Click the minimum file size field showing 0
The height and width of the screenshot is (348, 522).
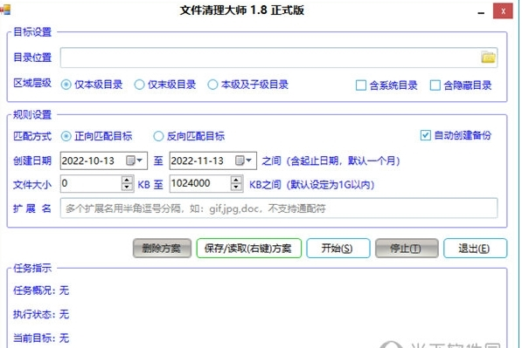pos(91,184)
